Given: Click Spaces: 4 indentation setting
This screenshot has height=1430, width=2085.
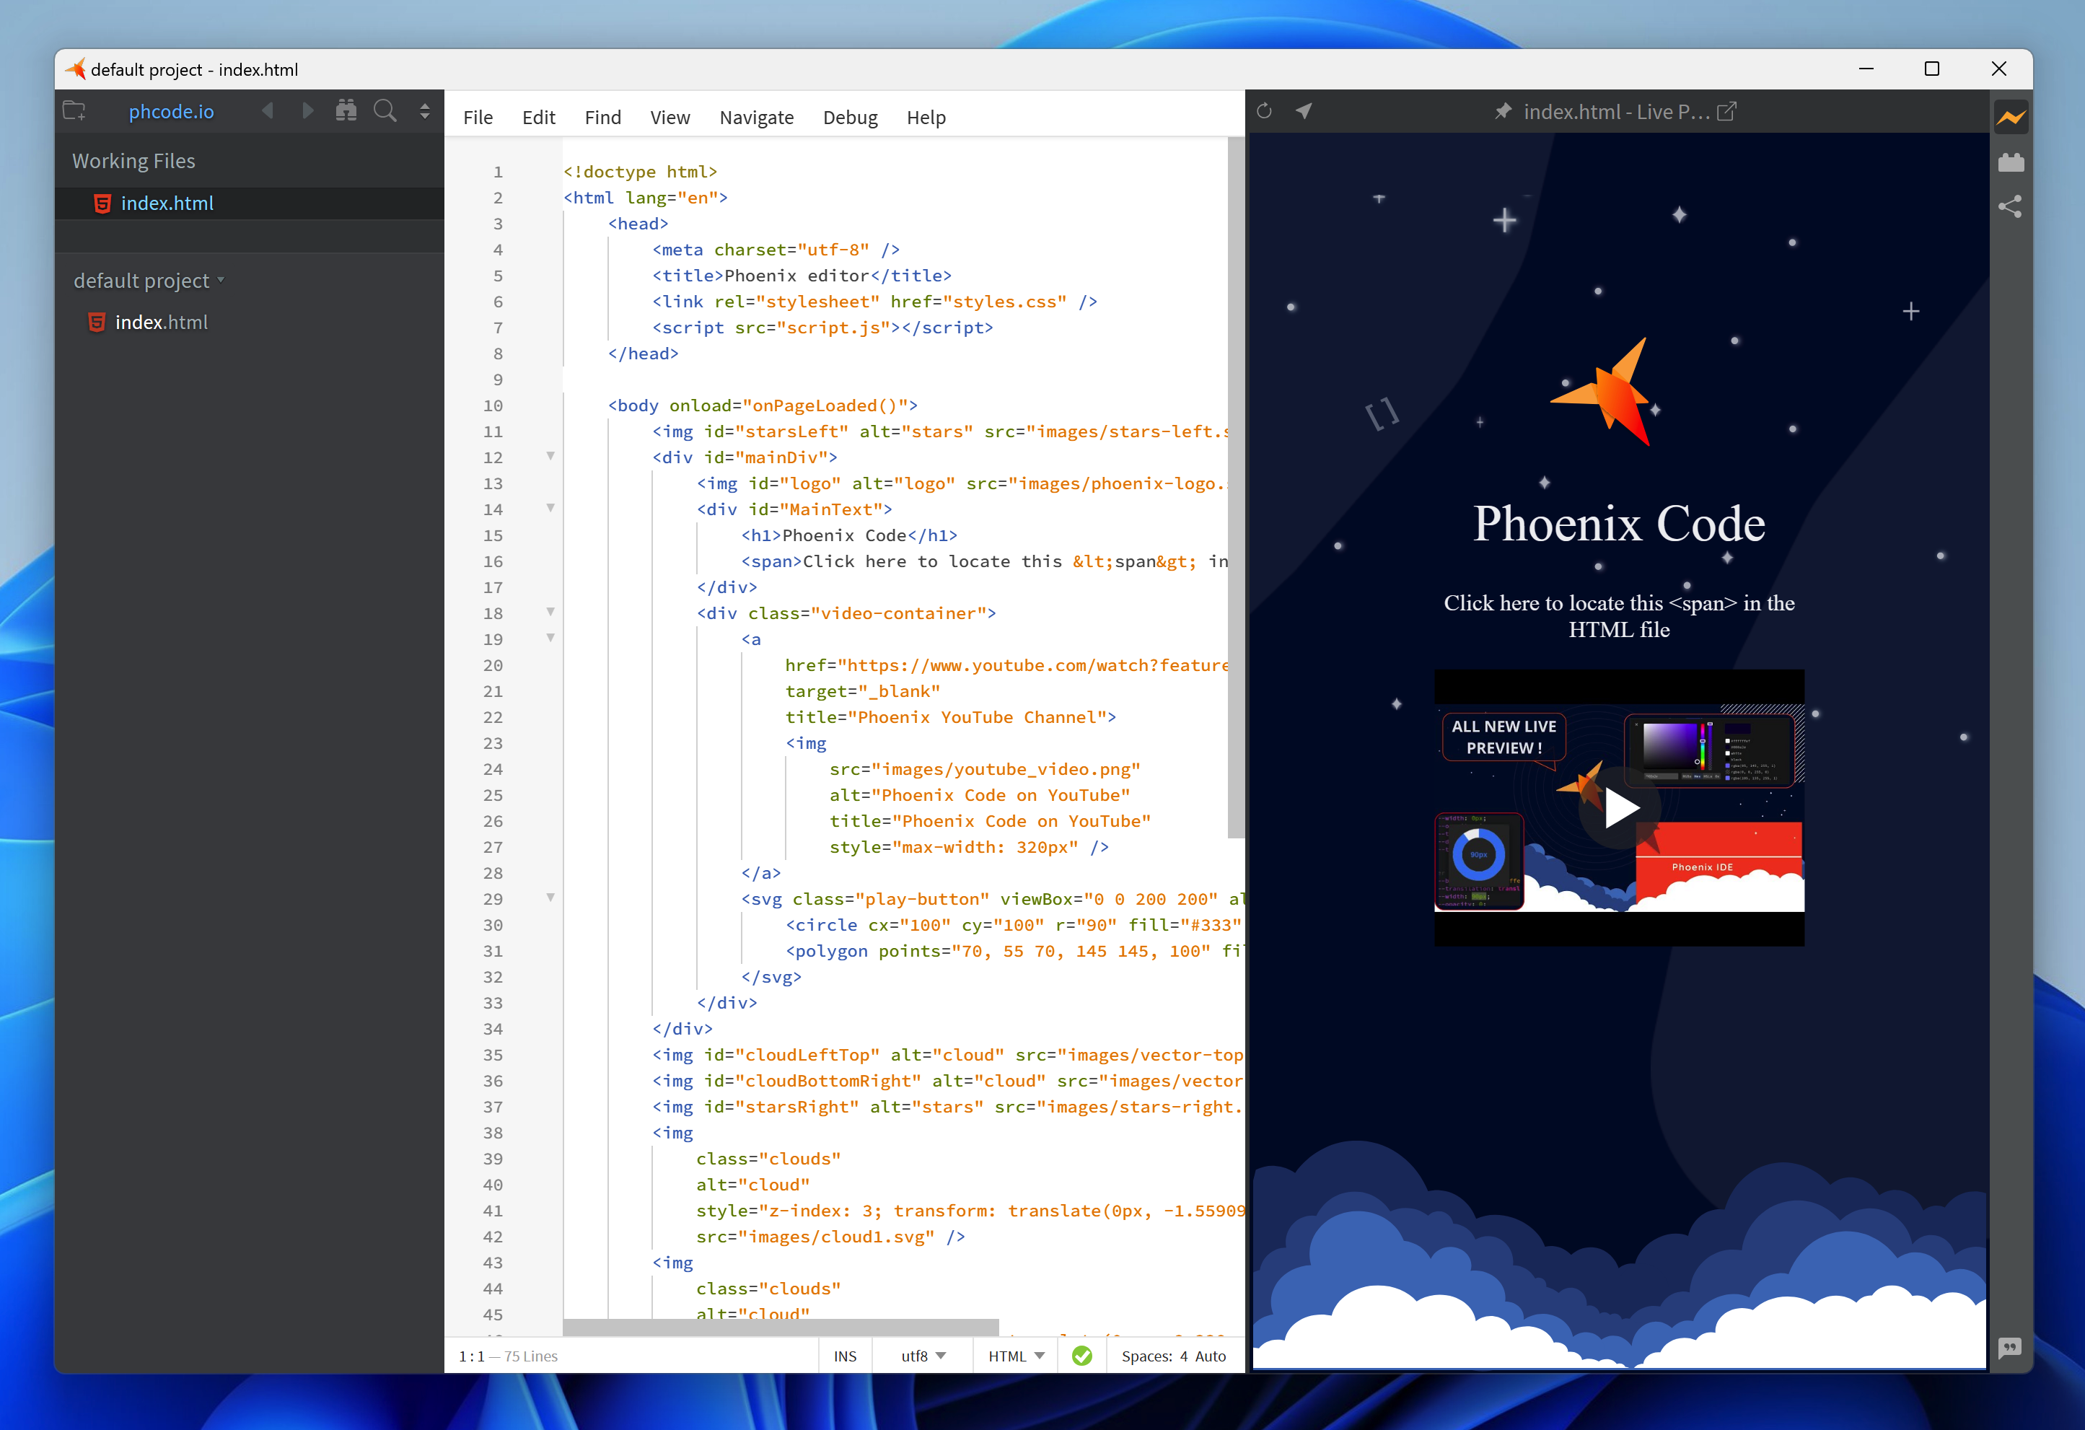Looking at the screenshot, I should click(1154, 1356).
